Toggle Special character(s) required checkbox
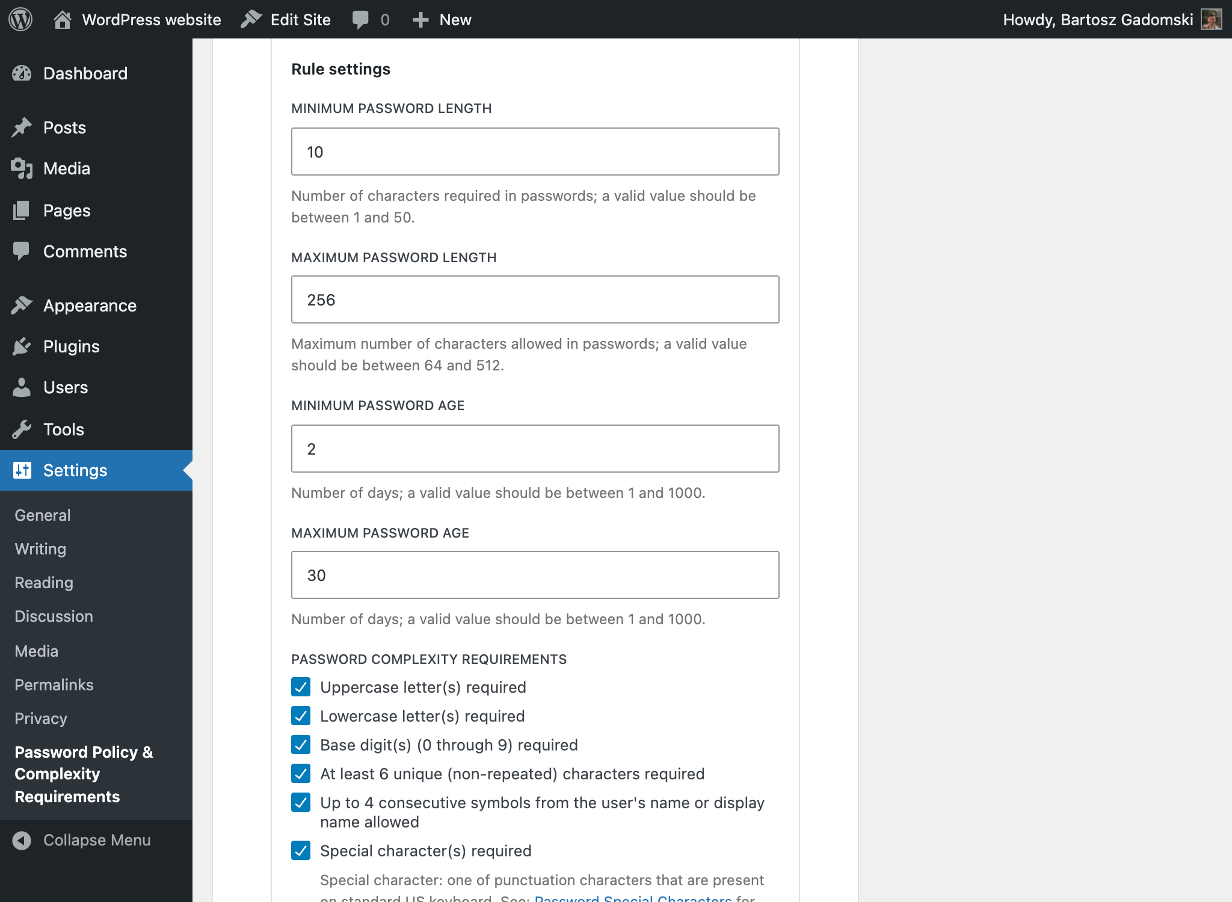The image size is (1232, 902). pyautogui.click(x=301, y=850)
